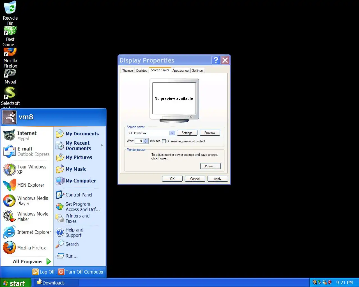Click screen saver Settings button
This screenshot has height=287, width=359.
187,133
